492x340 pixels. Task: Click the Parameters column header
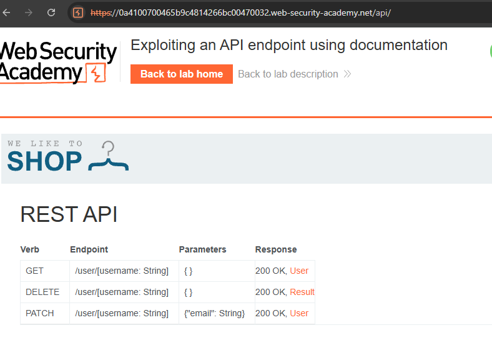tap(202, 249)
